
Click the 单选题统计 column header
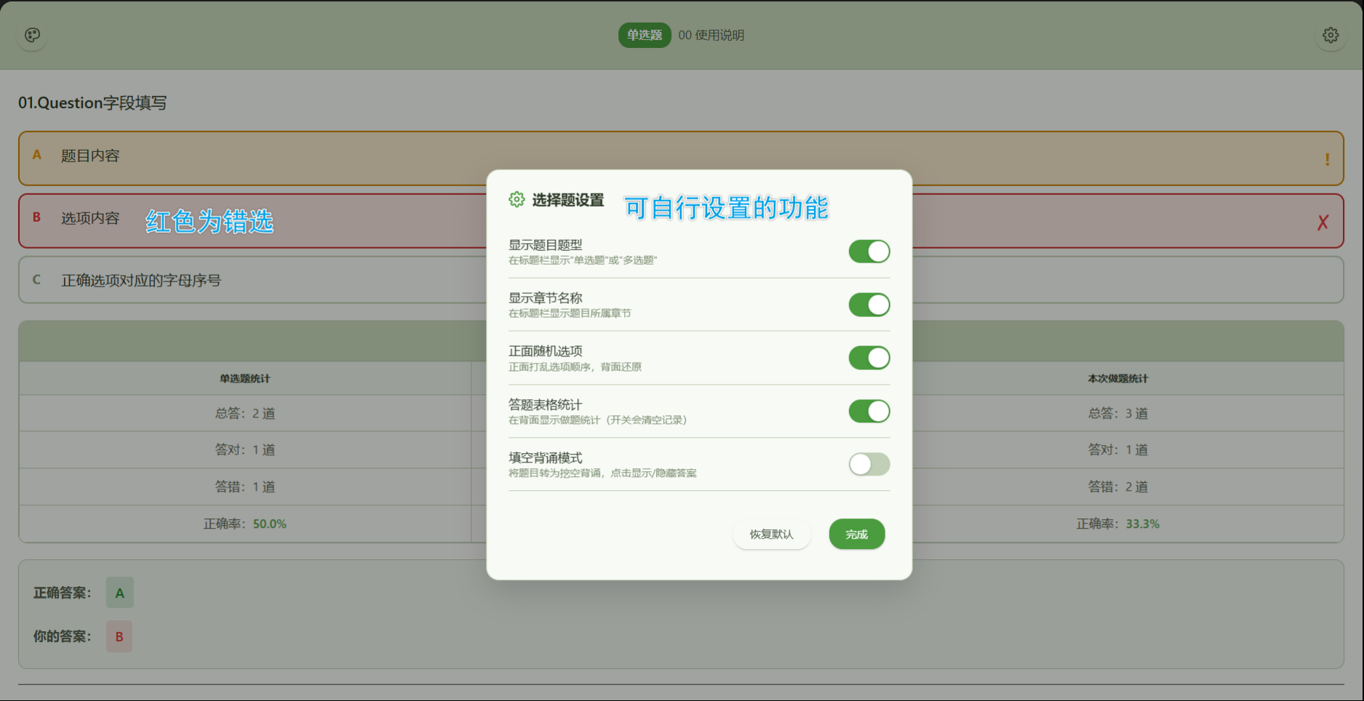pos(245,379)
